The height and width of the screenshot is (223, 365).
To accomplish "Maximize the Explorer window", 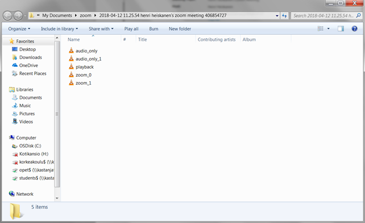I will (x=341, y=3).
